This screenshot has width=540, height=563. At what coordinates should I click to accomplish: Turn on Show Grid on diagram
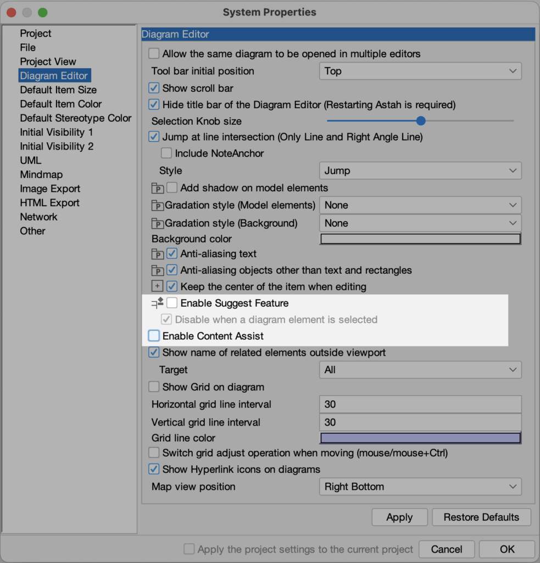[x=154, y=387]
